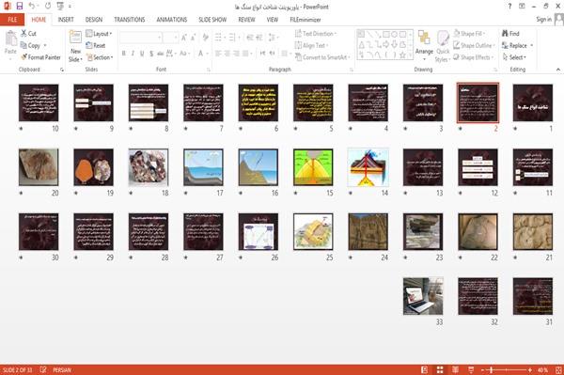Click PERSIAN language indicator
Image resolution: width=564 pixels, height=375 pixels.
click(62, 370)
